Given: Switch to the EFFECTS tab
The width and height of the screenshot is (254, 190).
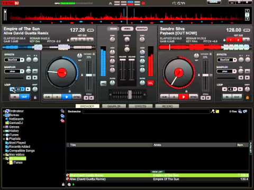Looking at the screenshot, I should pyautogui.click(x=141, y=106).
